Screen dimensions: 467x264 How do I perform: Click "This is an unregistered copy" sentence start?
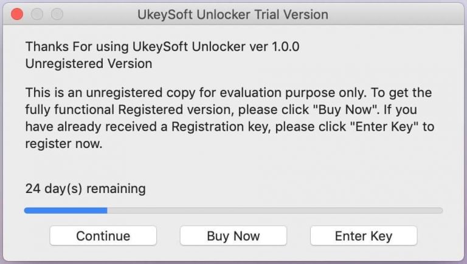(91, 93)
